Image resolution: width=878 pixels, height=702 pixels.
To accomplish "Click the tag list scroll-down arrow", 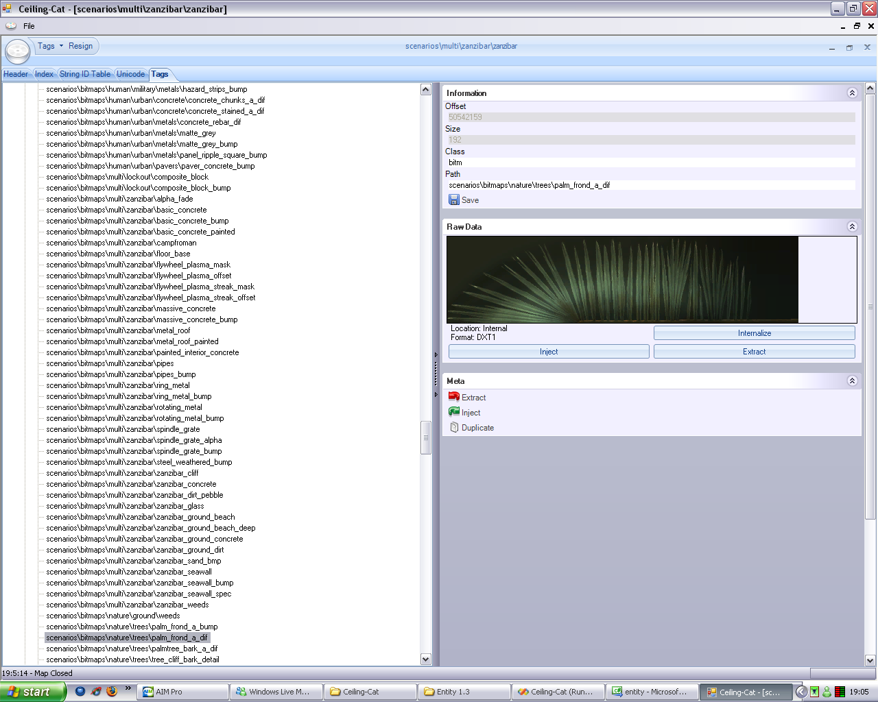I will [x=425, y=659].
